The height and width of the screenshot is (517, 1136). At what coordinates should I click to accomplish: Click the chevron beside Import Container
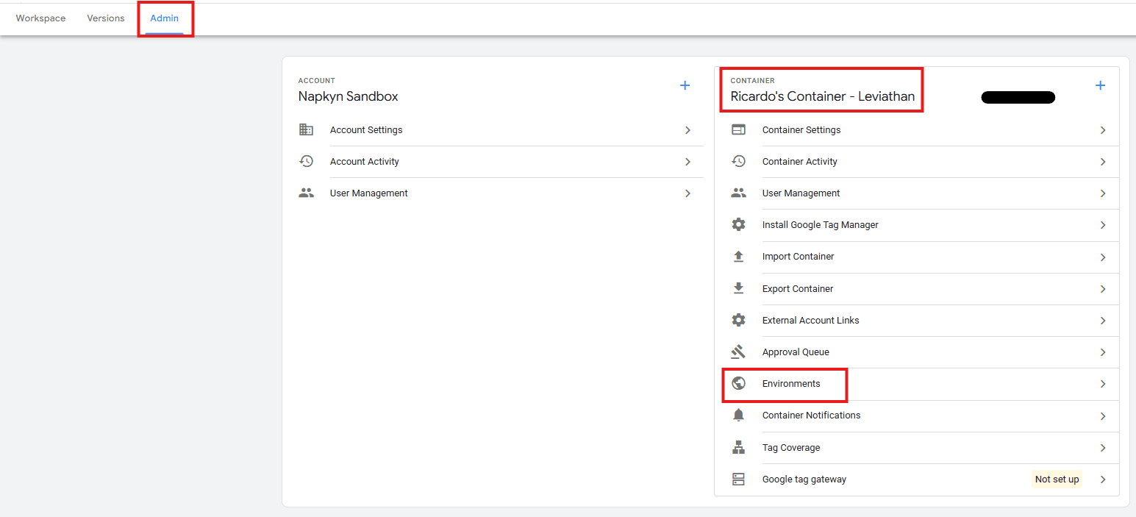click(x=1103, y=257)
